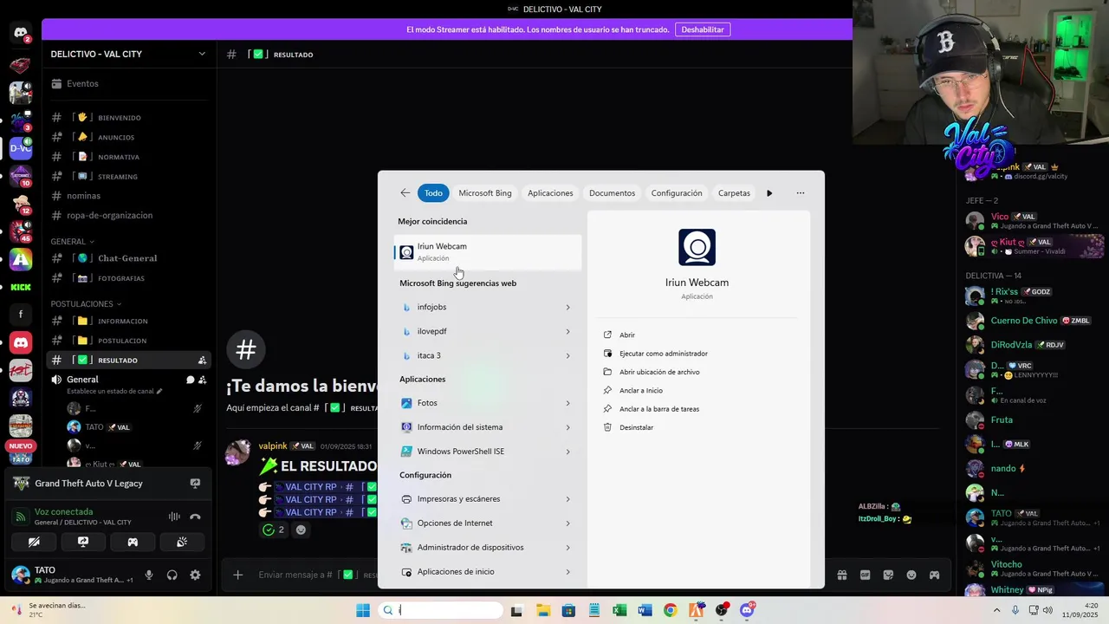
Task: Click the taskbar search input field
Action: click(x=442, y=610)
